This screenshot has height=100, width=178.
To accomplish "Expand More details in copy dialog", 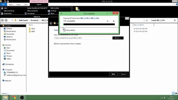I will [x=69, y=30].
